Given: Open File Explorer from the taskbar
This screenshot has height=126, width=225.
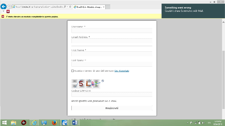Looking at the screenshot, I should coord(13,123).
